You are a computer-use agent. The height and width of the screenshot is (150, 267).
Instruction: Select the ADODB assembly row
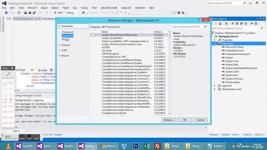(x=129, y=47)
